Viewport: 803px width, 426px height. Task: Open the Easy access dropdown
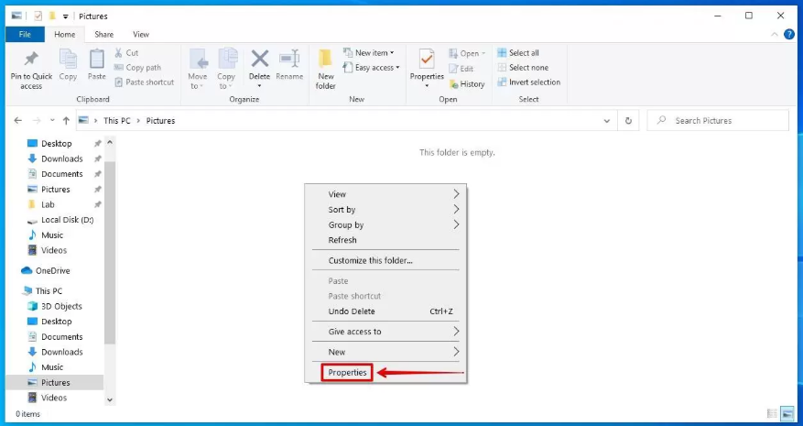[371, 68]
